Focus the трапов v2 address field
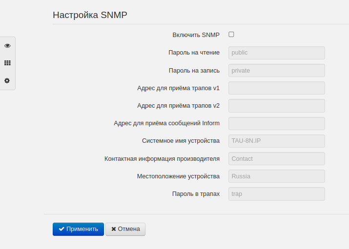Viewport: 349px width, 249px height. pyautogui.click(x=276, y=106)
